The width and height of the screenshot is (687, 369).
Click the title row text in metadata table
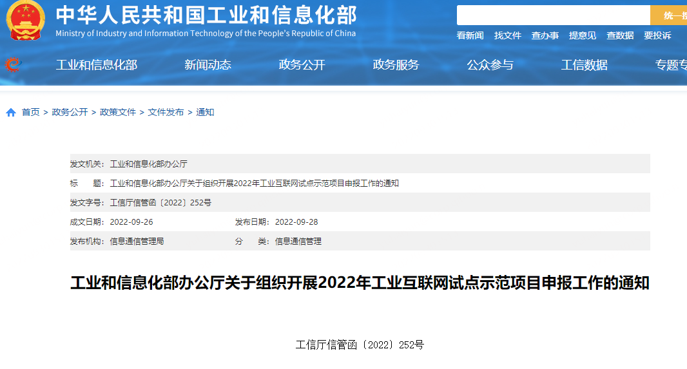pos(254,184)
